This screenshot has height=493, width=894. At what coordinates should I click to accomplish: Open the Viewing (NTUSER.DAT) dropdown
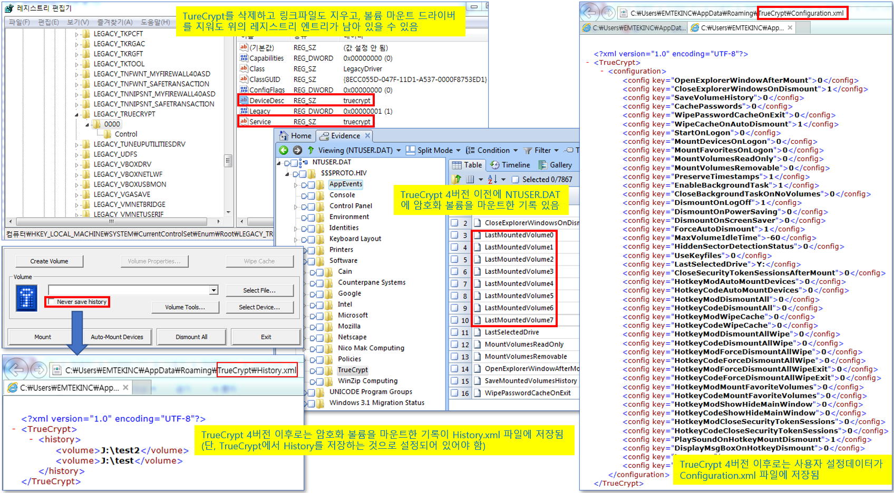(399, 151)
